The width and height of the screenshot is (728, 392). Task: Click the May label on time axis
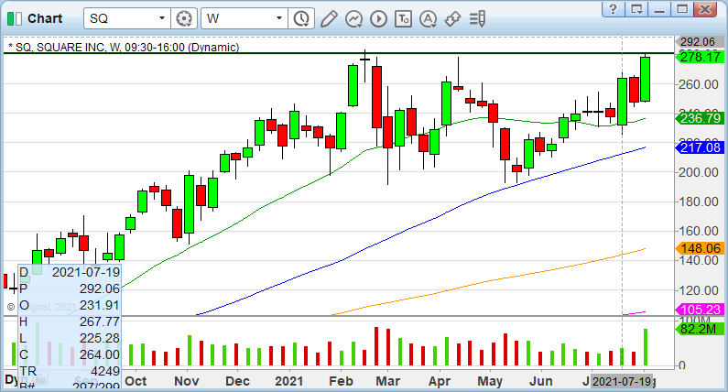(x=490, y=381)
